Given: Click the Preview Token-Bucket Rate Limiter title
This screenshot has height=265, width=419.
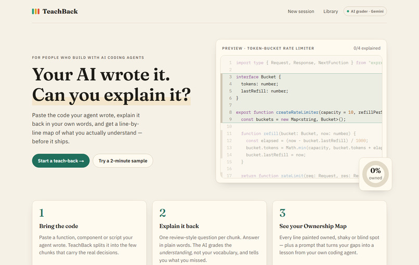Looking at the screenshot, I should (x=268, y=48).
